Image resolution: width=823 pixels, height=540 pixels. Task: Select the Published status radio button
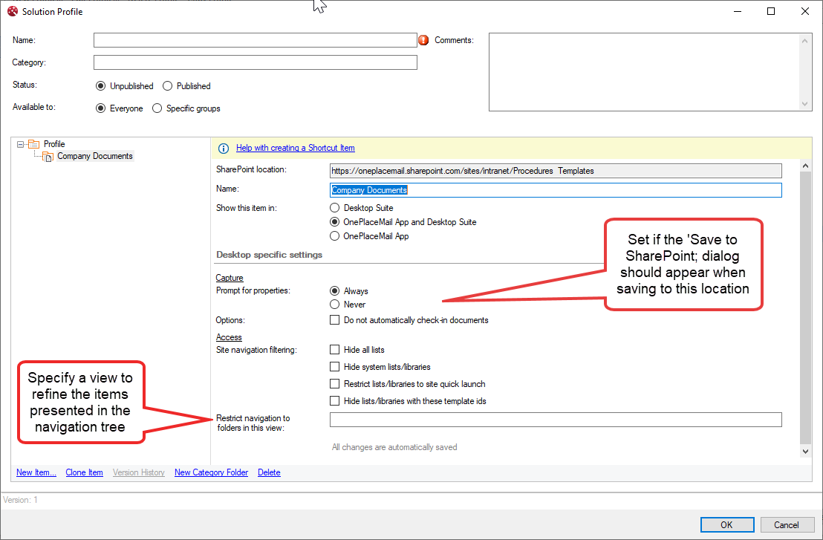168,86
